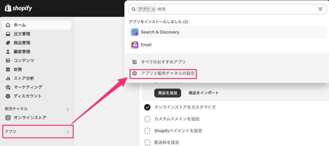Mark Shopifyペイメントを設定 circle as done
Image resolution: width=329 pixels, height=146 pixels.
147,131
